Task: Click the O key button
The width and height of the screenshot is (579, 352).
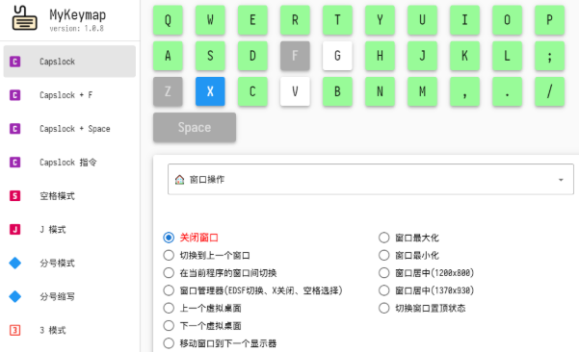Action: tap(508, 20)
